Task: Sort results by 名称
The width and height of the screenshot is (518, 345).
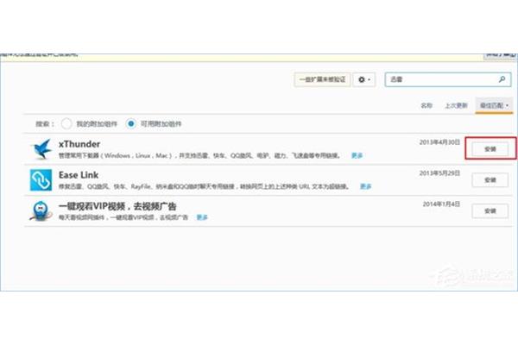Action: click(x=426, y=105)
